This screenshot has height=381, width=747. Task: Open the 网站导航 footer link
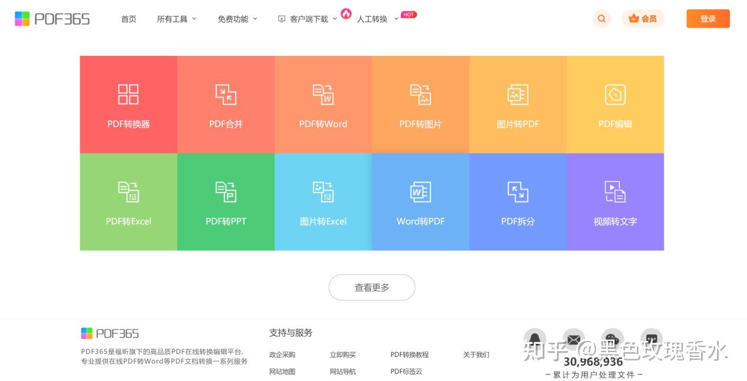(x=343, y=372)
